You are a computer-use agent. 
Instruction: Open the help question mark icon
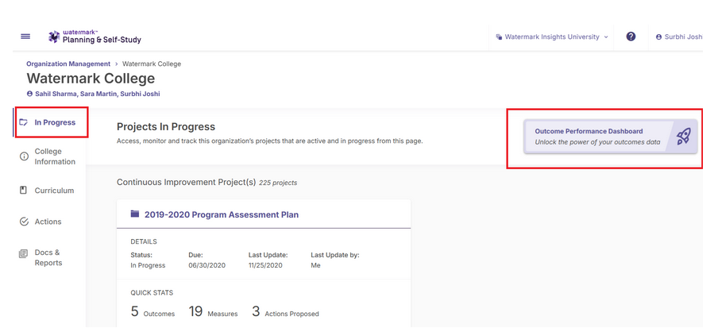pos(631,37)
